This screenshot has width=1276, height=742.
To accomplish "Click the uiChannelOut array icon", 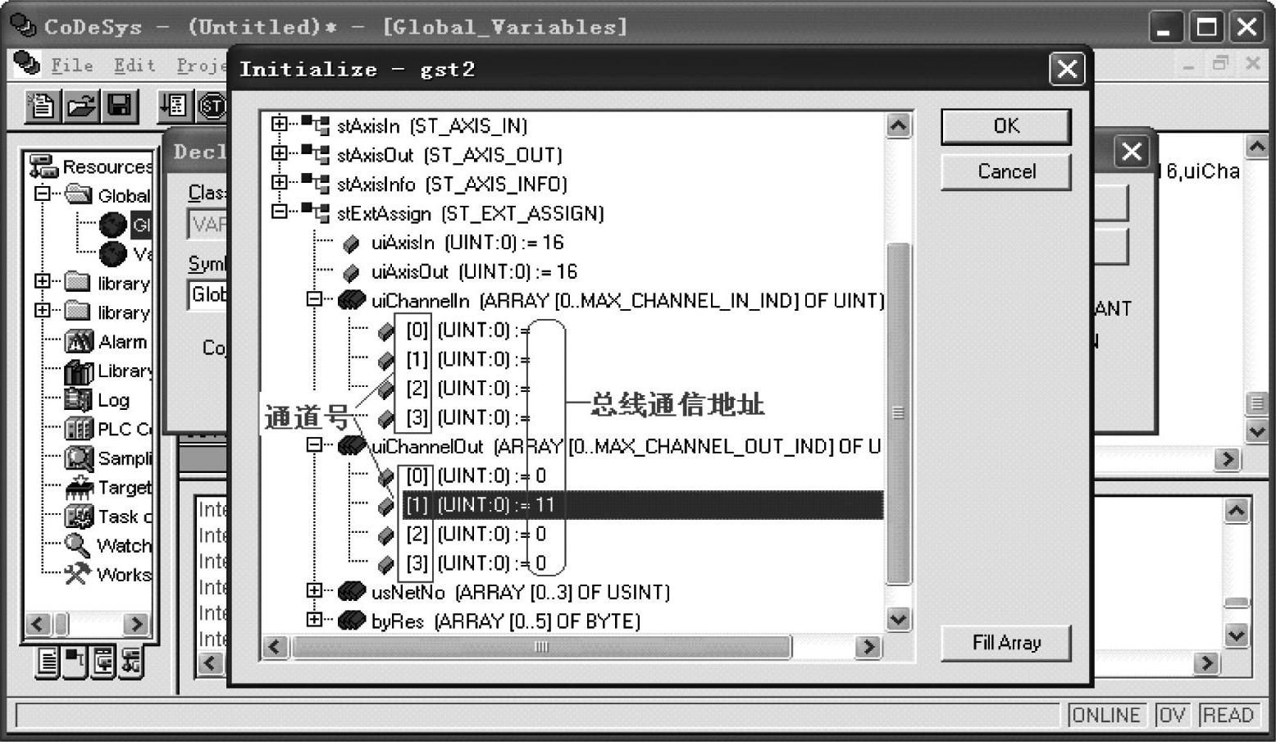I will coord(352,446).
